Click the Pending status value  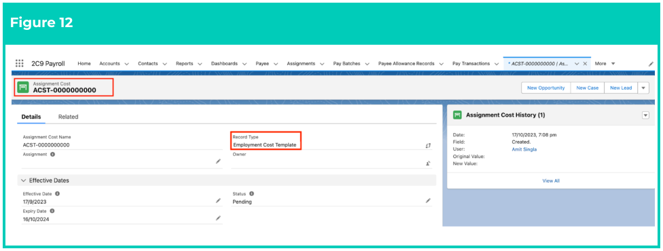[x=243, y=201]
